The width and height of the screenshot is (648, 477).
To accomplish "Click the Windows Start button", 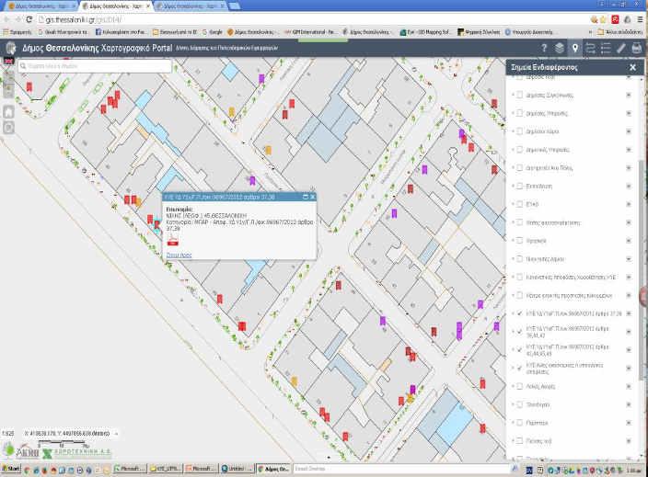I will tap(11, 469).
